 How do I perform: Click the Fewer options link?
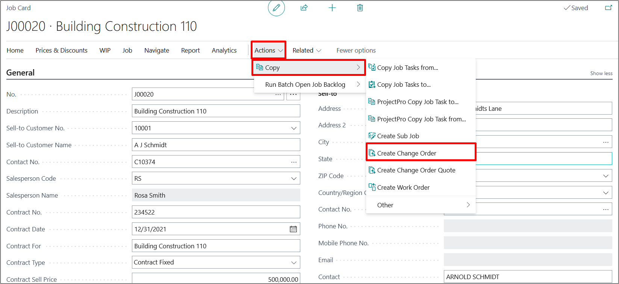pyautogui.click(x=356, y=50)
